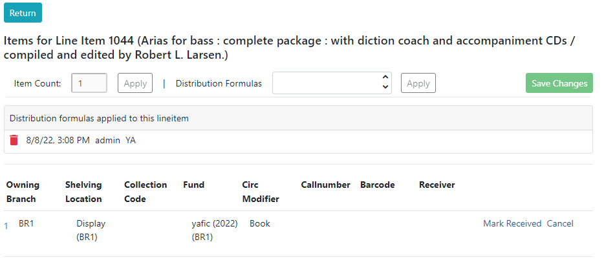Mark item 1 as received
Image resolution: width=604 pixels, height=262 pixels.
click(512, 223)
